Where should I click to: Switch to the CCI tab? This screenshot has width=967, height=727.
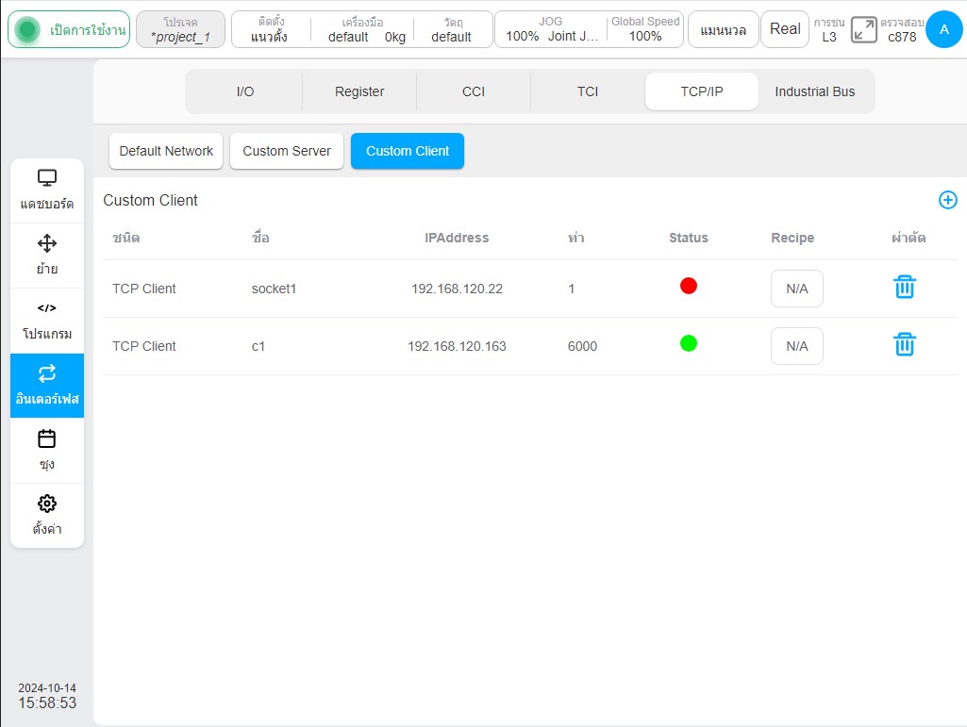point(474,91)
